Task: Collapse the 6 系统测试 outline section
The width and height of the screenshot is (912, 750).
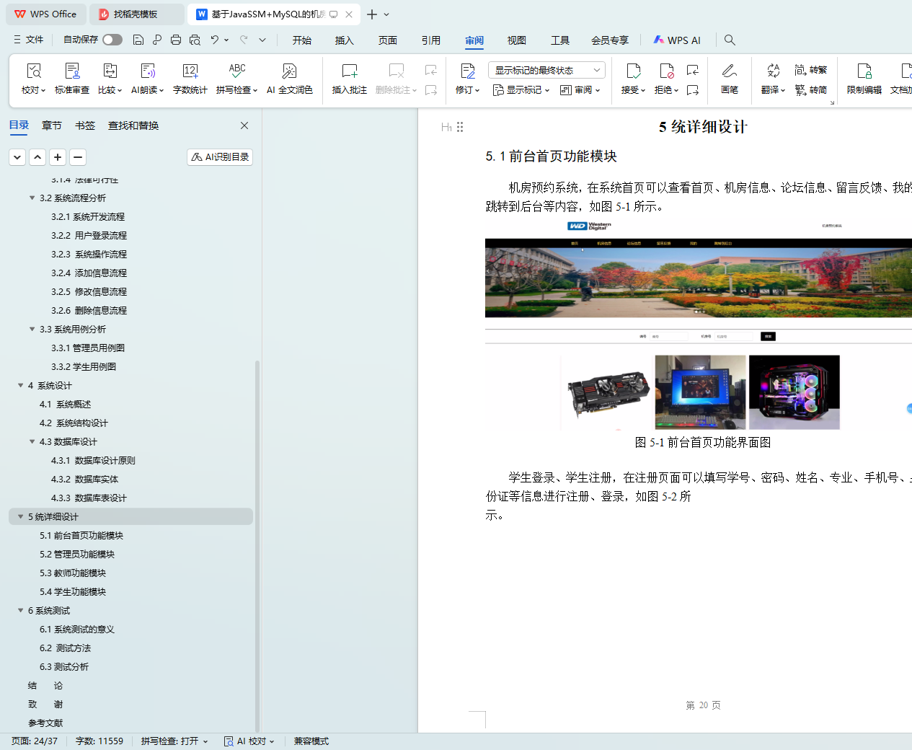Action: point(20,610)
